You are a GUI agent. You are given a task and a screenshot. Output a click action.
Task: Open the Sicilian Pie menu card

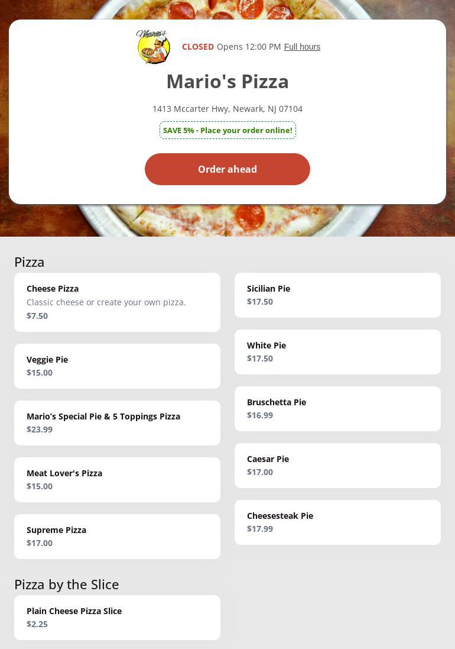[x=337, y=295]
